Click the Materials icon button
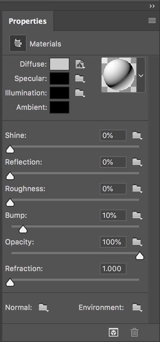The width and height of the screenshot is (160, 342). pos(18,44)
